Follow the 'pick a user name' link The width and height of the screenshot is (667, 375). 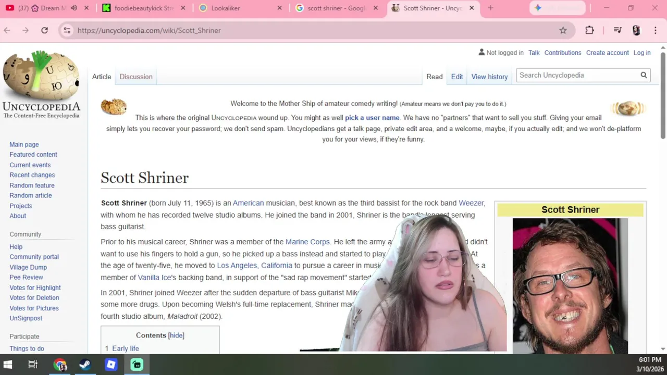click(372, 118)
